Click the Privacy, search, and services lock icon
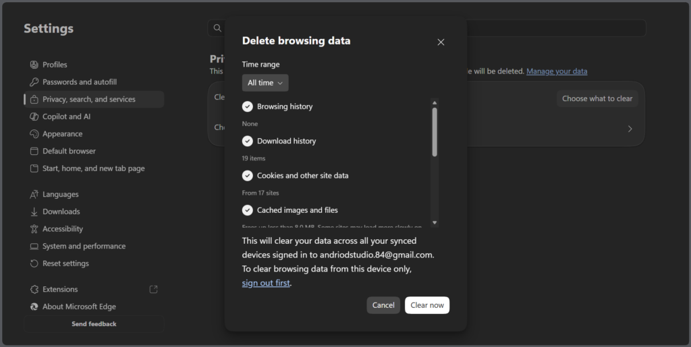Image resolution: width=691 pixels, height=347 pixels. [34, 100]
